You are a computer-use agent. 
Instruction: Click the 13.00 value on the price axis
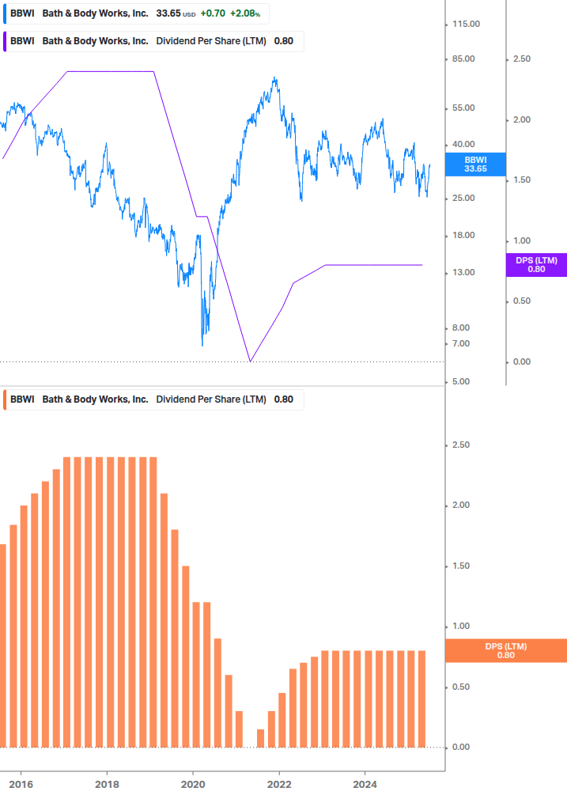[463, 273]
